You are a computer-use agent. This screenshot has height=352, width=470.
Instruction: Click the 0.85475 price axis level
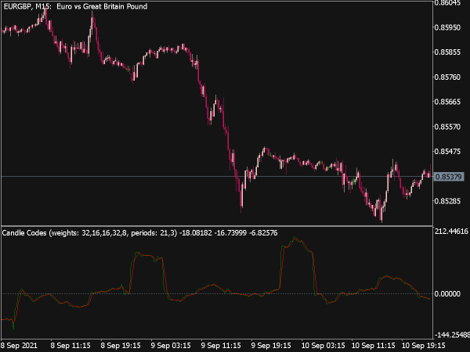(x=447, y=152)
